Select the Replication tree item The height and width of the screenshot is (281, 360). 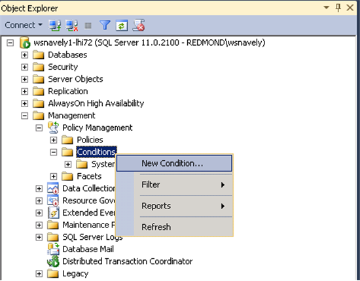click(68, 91)
